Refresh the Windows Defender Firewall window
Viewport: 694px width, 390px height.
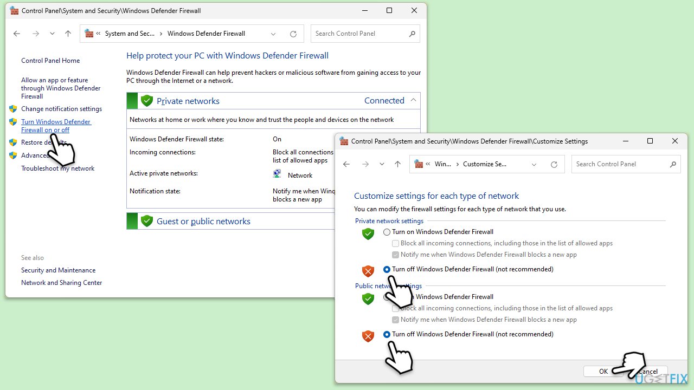click(x=293, y=34)
